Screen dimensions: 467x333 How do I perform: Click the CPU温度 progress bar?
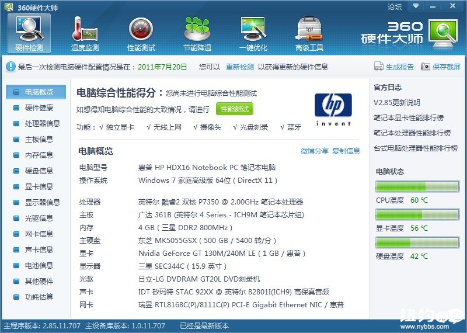417,186
